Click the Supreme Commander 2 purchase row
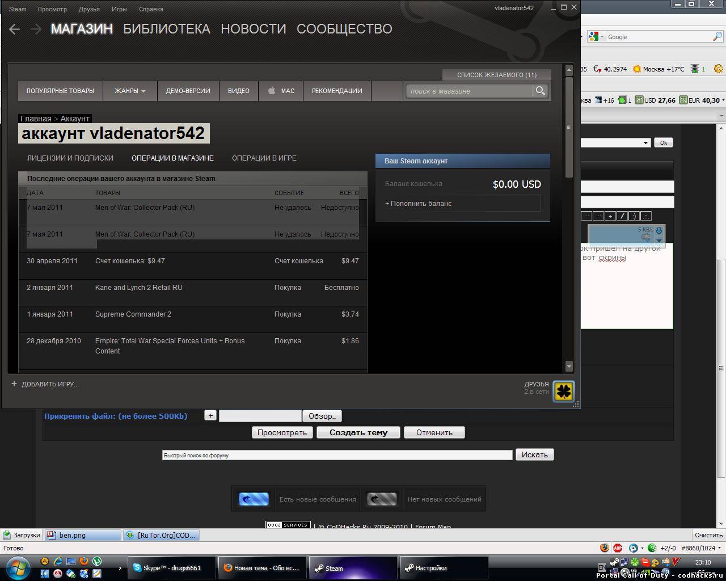 click(x=193, y=319)
